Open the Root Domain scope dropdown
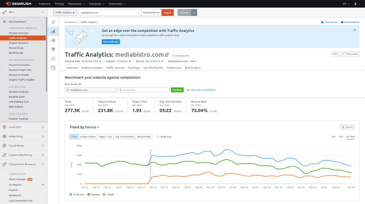Viewport: 365px width, 204px height. tap(151, 12)
